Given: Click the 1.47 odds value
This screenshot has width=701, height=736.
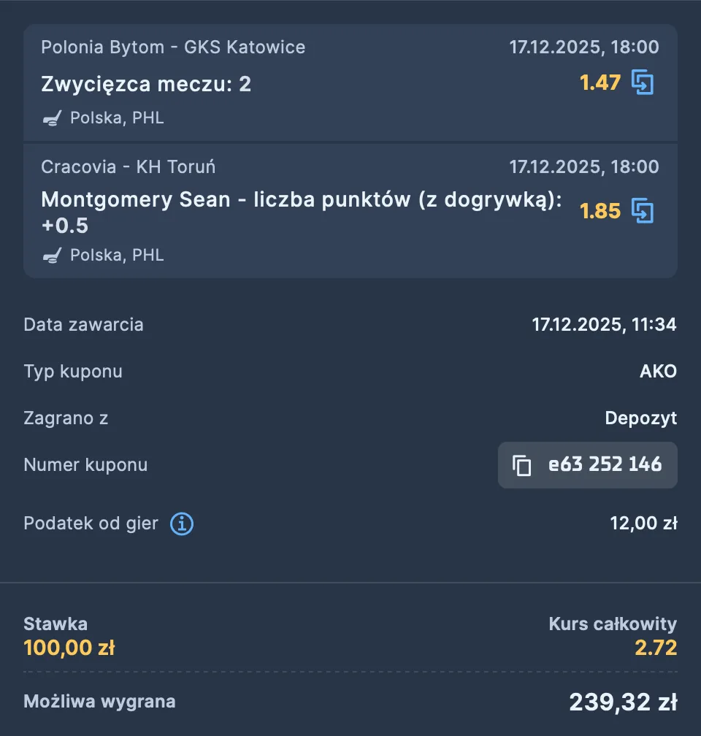Looking at the screenshot, I should [x=600, y=83].
